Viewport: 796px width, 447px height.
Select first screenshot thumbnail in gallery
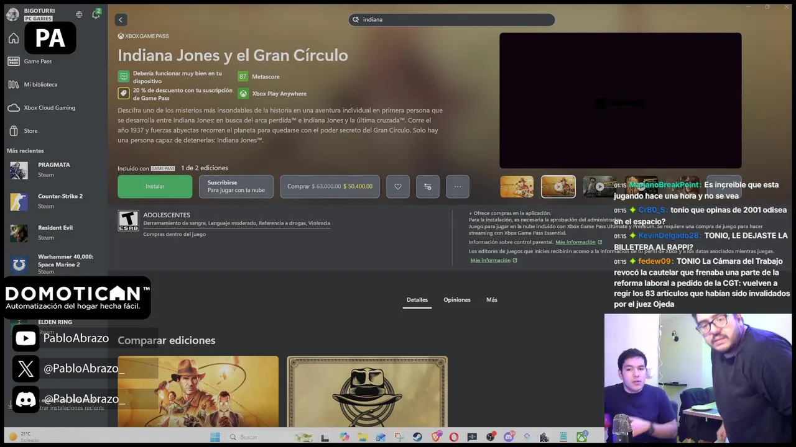(x=517, y=186)
